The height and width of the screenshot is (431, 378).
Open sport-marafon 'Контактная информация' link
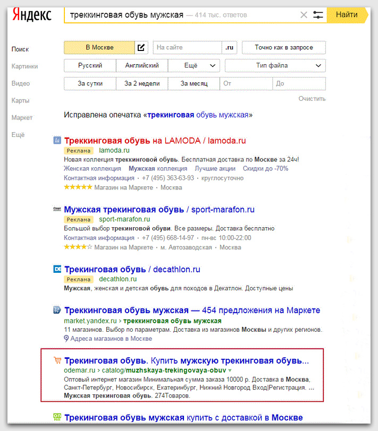coord(99,238)
